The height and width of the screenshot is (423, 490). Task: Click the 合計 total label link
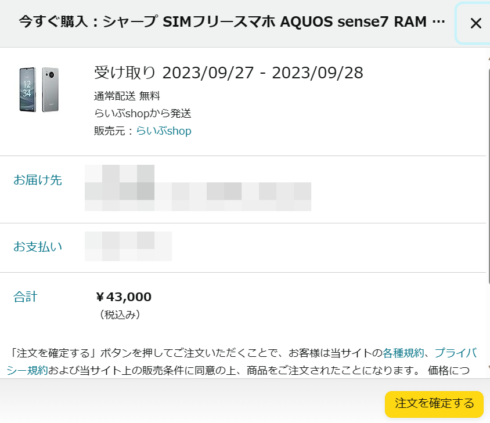point(26,297)
